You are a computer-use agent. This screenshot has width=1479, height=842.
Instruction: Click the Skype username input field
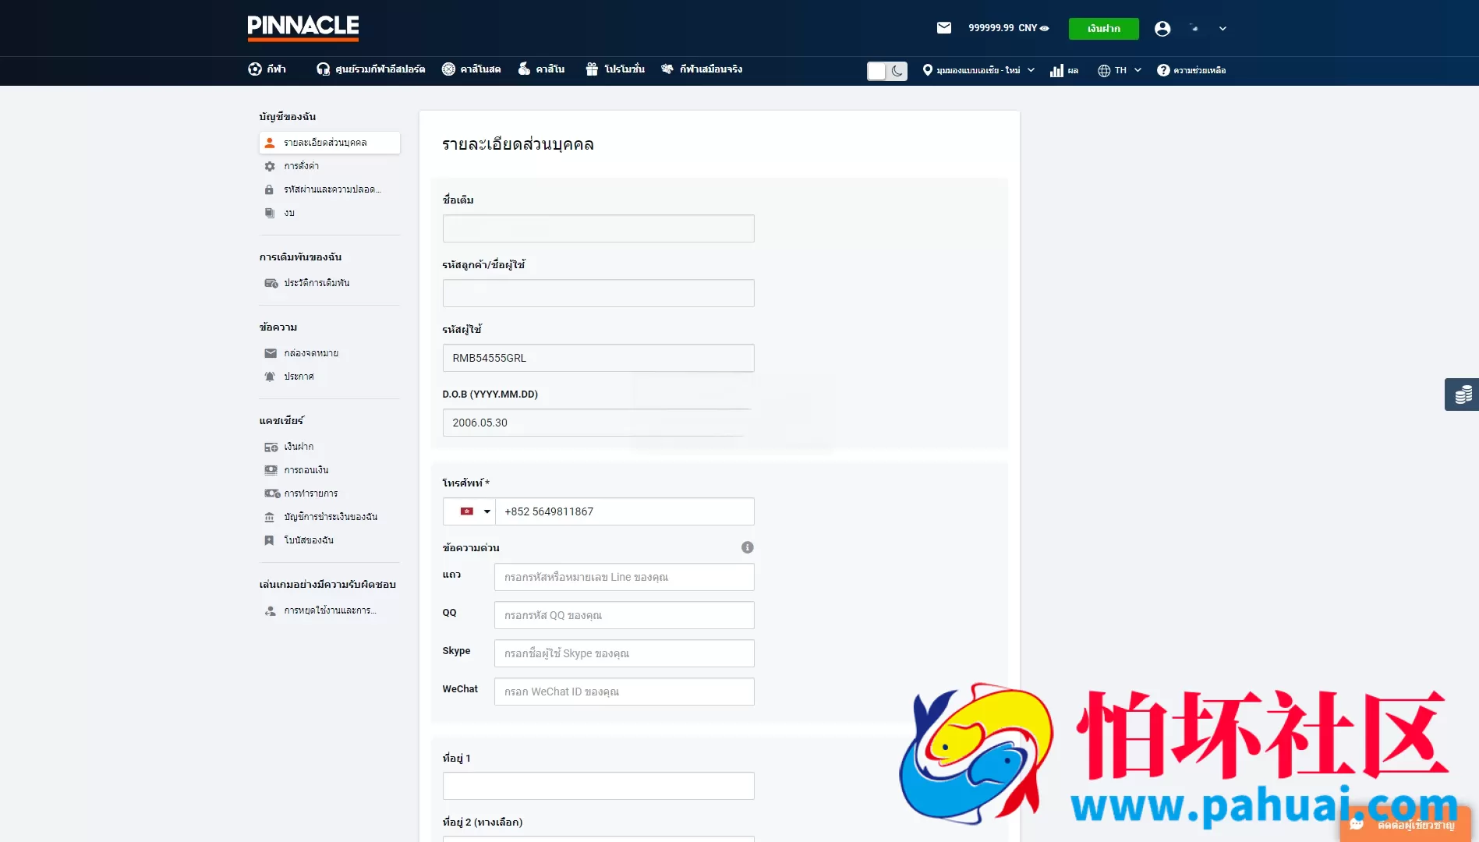624,653
